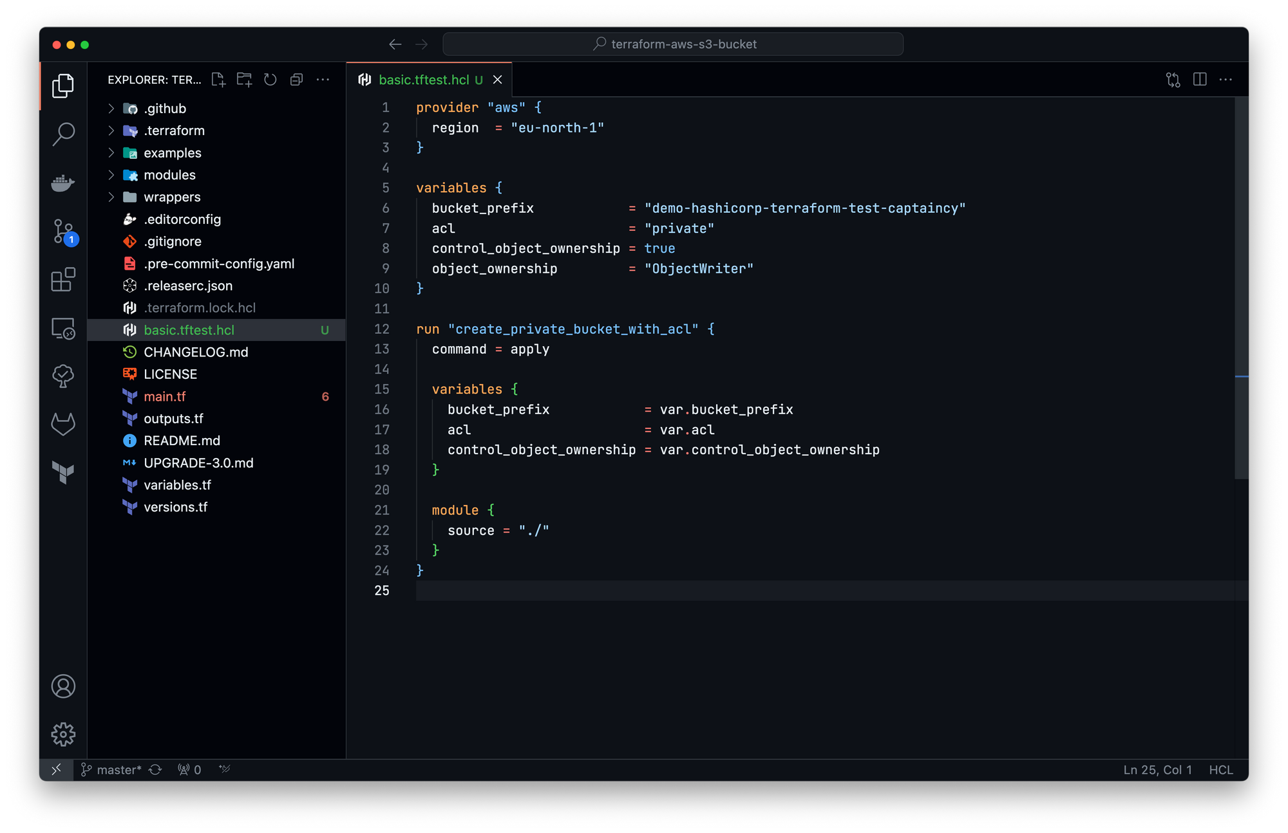Expand the examples folder
Viewport: 1288px width, 833px height.
(172, 153)
